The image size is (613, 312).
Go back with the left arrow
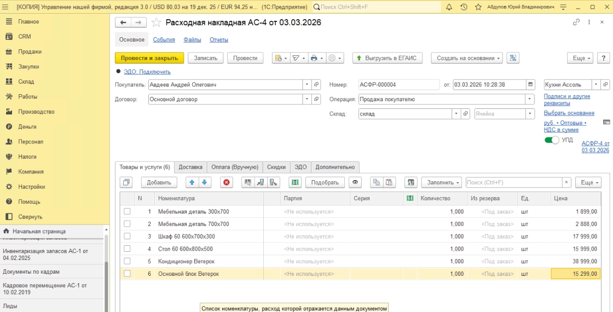tap(123, 22)
